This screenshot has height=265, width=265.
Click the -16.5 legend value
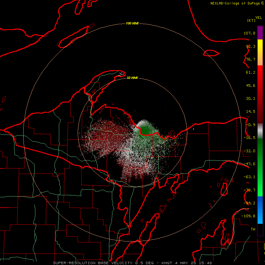249,138
